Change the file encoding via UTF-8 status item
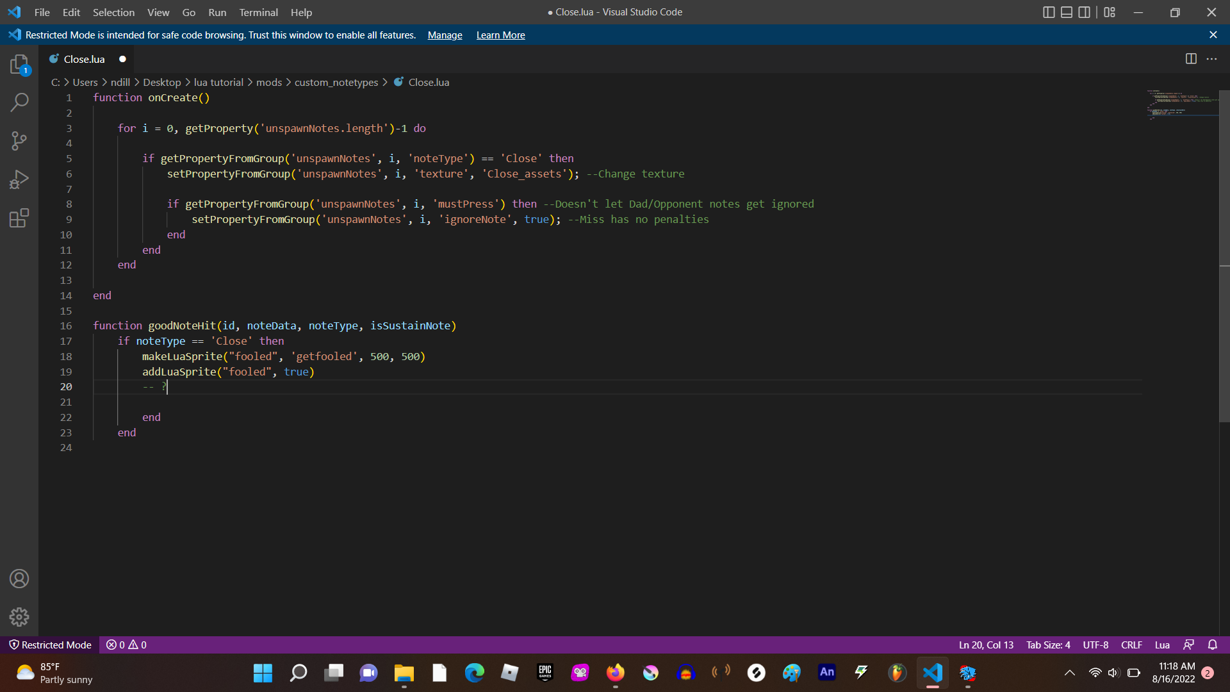The image size is (1230, 692). 1095,645
